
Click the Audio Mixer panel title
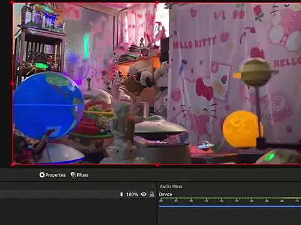tap(171, 186)
